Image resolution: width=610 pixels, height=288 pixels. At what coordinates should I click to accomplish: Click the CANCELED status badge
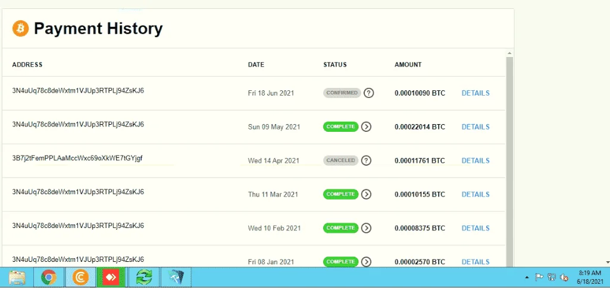point(340,160)
